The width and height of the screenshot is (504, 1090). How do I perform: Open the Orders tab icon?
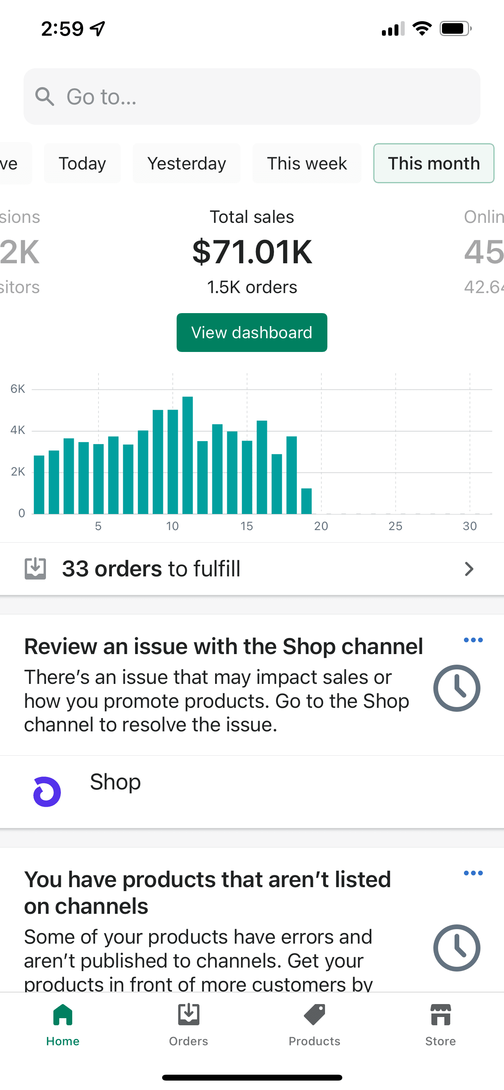coord(188,1015)
